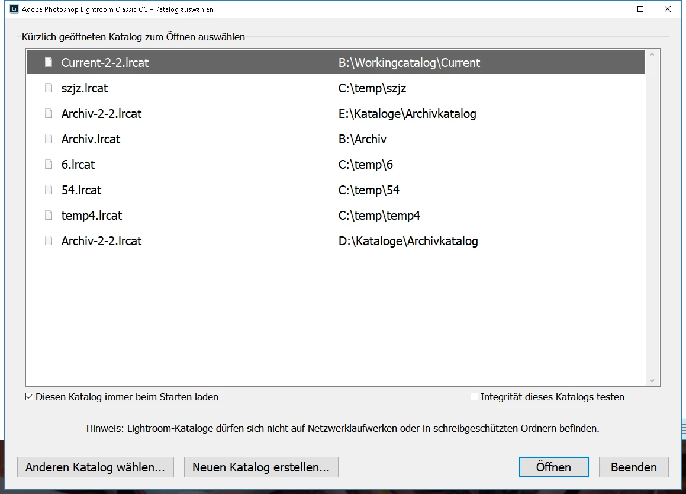
Task: Click path C:\temp\temp4
Action: click(379, 215)
